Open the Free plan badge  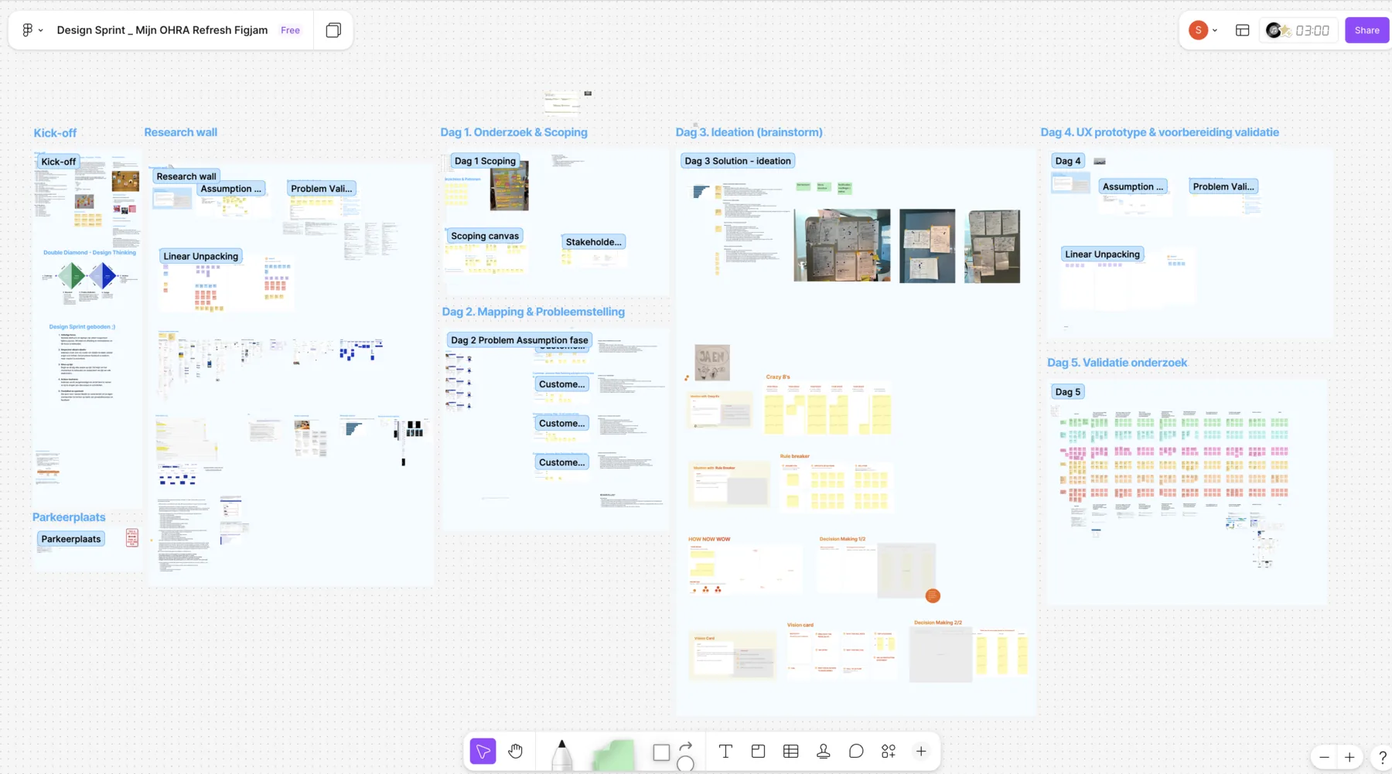tap(290, 30)
